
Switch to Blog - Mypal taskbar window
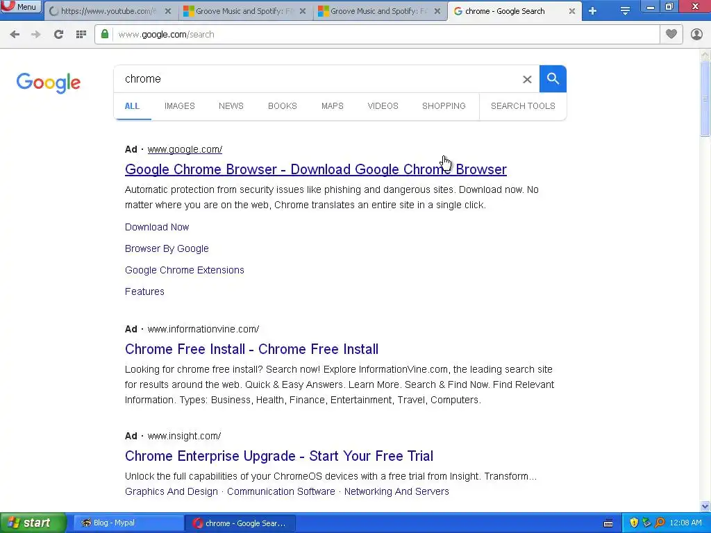pyautogui.click(x=128, y=523)
